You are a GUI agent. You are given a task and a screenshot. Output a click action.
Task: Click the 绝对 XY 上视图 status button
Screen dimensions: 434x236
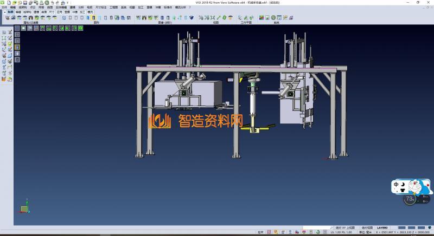345,228
